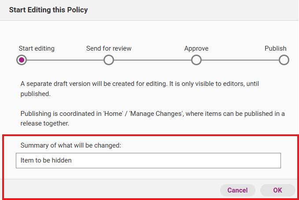
Task: Select the Send for review step circle
Action: tap(109, 60)
